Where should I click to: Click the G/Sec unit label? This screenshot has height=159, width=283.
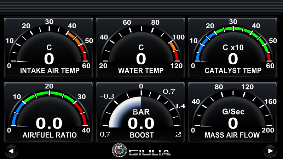233,112
